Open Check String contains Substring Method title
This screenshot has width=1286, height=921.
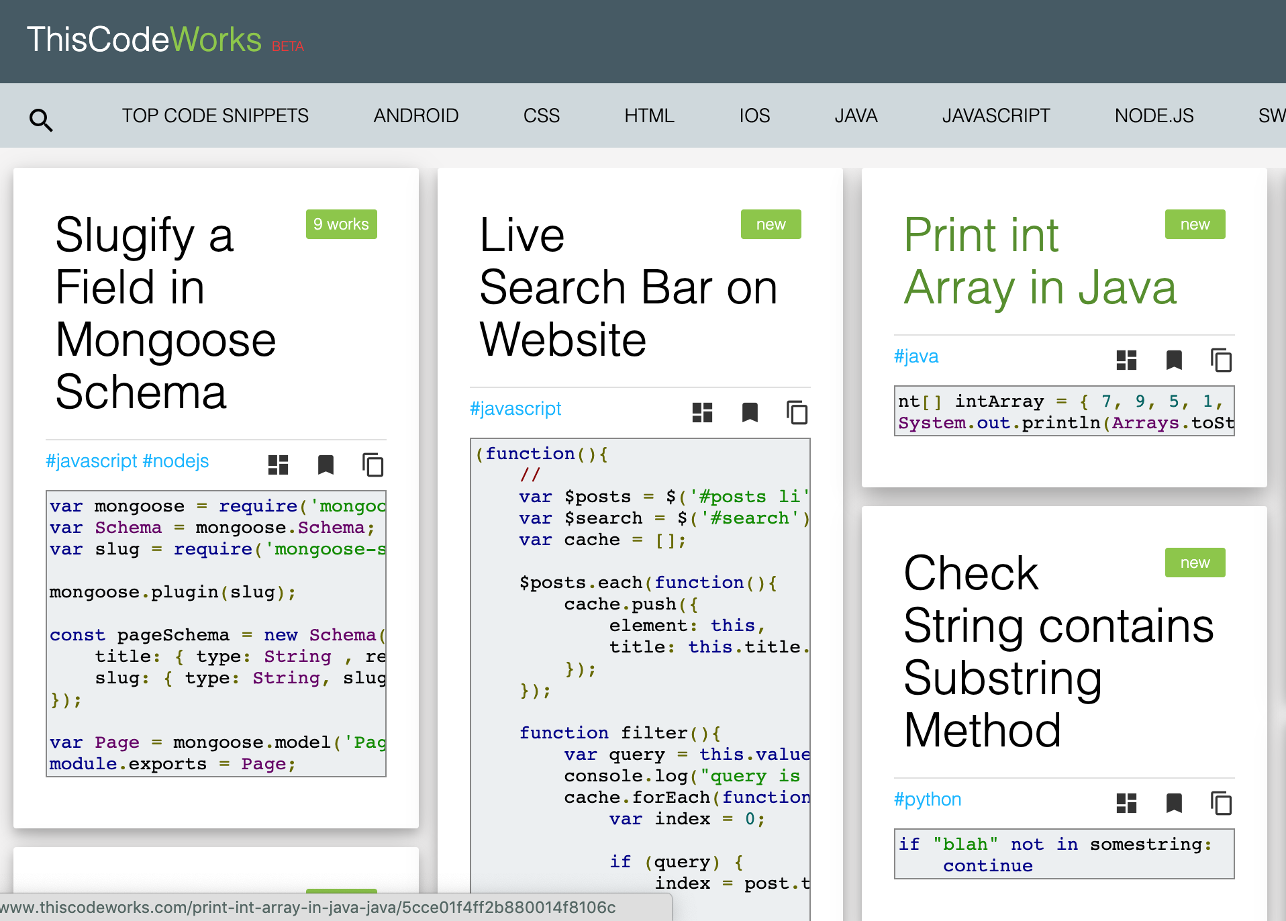(x=1058, y=651)
